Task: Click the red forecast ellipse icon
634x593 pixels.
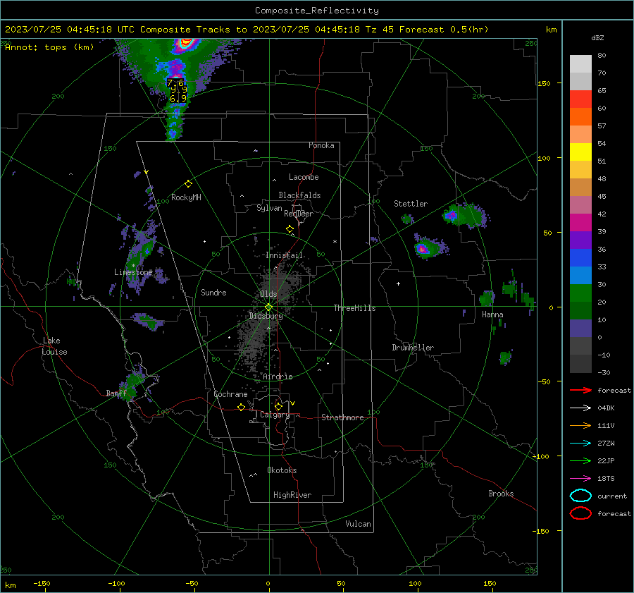Action: [580, 513]
